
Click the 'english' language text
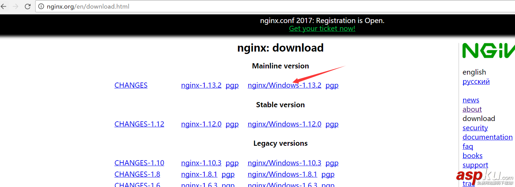tap(474, 72)
